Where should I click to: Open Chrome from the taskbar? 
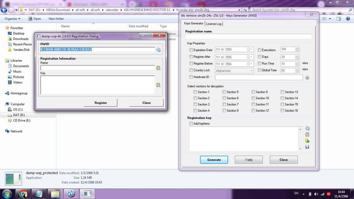point(24,194)
